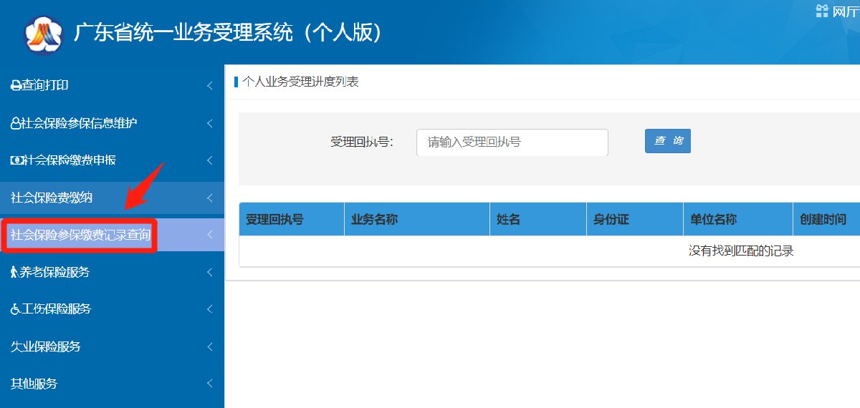Select the 社会保险费缴纳 menu label
This screenshot has width=860, height=408.
52,198
